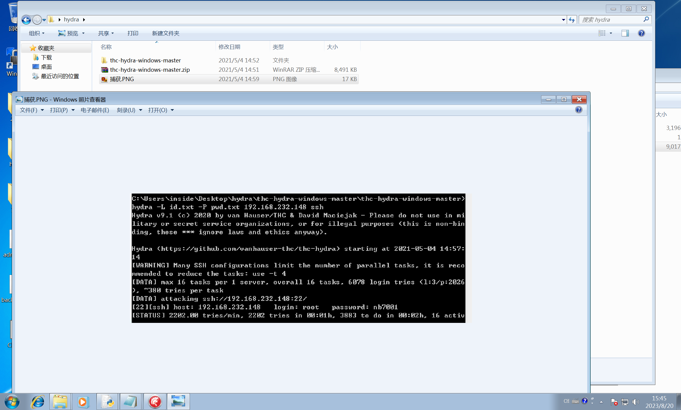681x410 pixels.
Task: Click thc-hydra-windows-master folder icon
Action: point(104,60)
